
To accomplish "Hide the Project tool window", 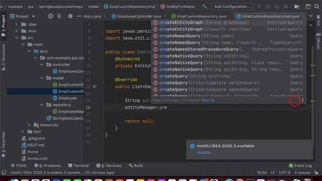I will point(79,16).
